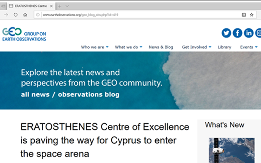Open a new browser tab with plus
The height and width of the screenshot is (163, 261).
click(x=60, y=6)
